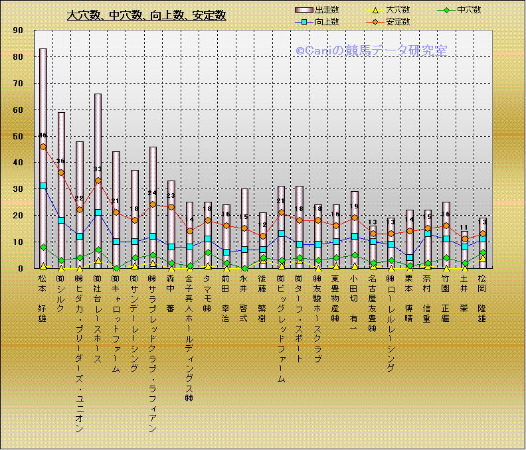Select the x-axis label 松岡隆雄
Screen dimensions: 526x450
(x=483, y=299)
